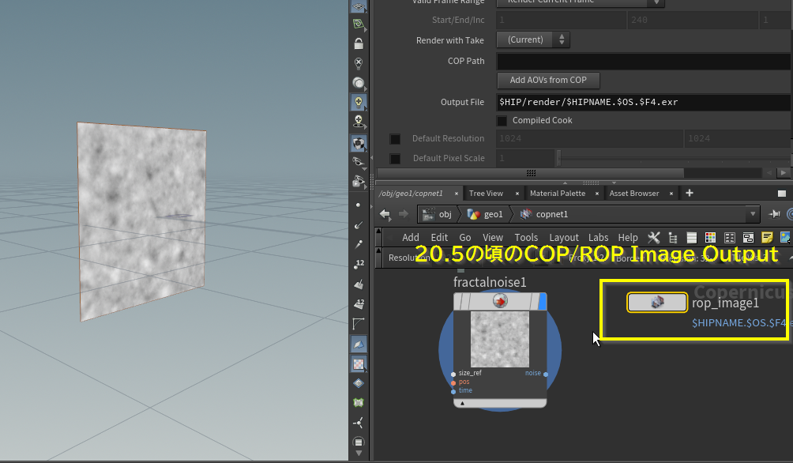This screenshot has height=463, width=793.
Task: Toggle the highlighted normal lighting bulb icon
Action: (359, 102)
